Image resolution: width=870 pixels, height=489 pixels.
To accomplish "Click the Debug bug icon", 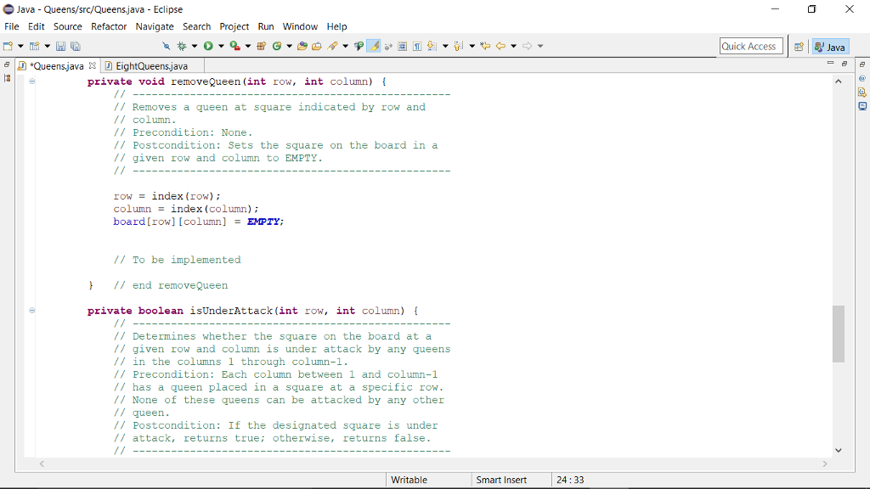I will point(182,46).
